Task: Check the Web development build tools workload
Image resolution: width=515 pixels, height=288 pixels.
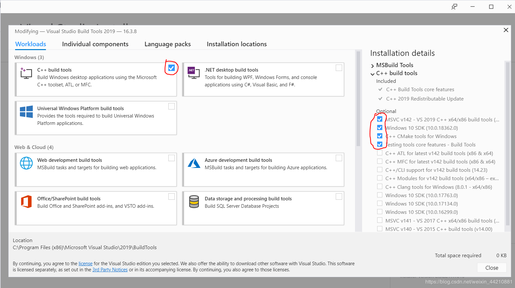Action: [172, 158]
